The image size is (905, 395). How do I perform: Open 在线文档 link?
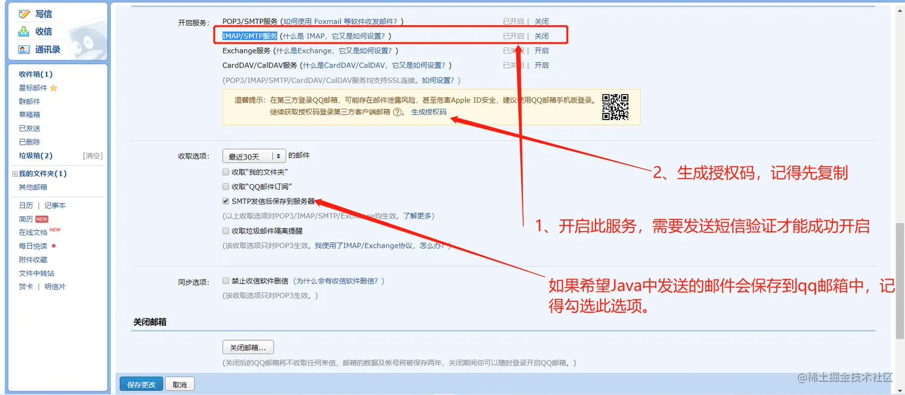(33, 232)
